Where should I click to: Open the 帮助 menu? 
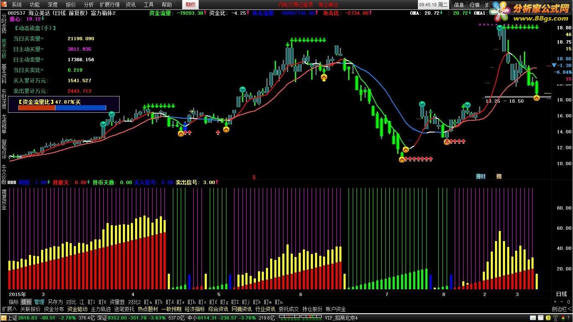(x=167, y=5)
